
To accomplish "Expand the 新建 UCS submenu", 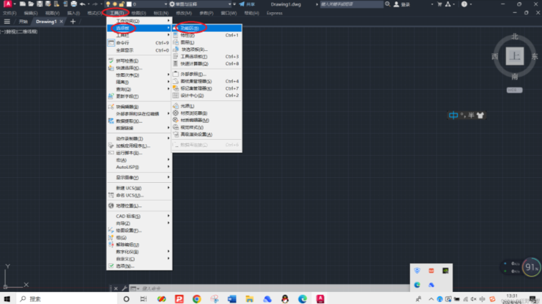I will (129, 187).
